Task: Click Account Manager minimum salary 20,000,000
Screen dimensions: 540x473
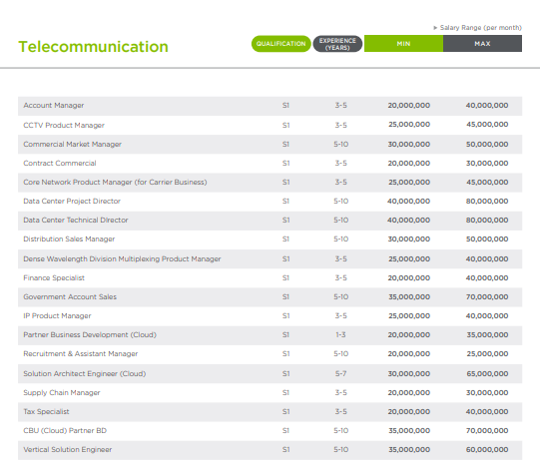Action: click(x=409, y=106)
